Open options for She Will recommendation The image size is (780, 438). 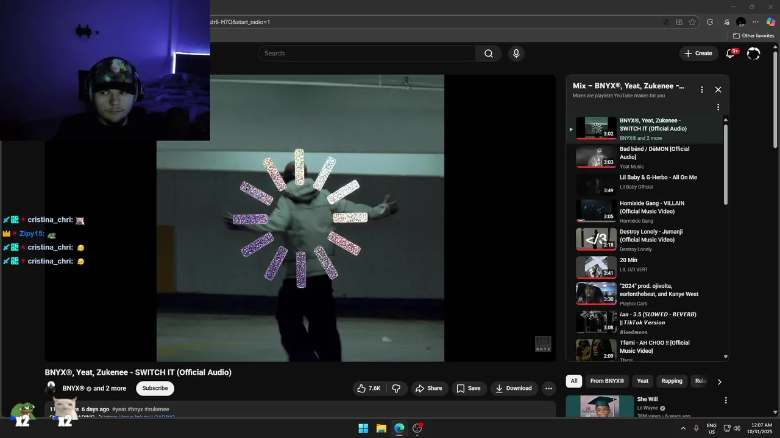[725, 400]
